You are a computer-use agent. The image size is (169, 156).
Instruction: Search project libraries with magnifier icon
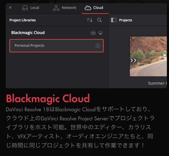click(99, 20)
